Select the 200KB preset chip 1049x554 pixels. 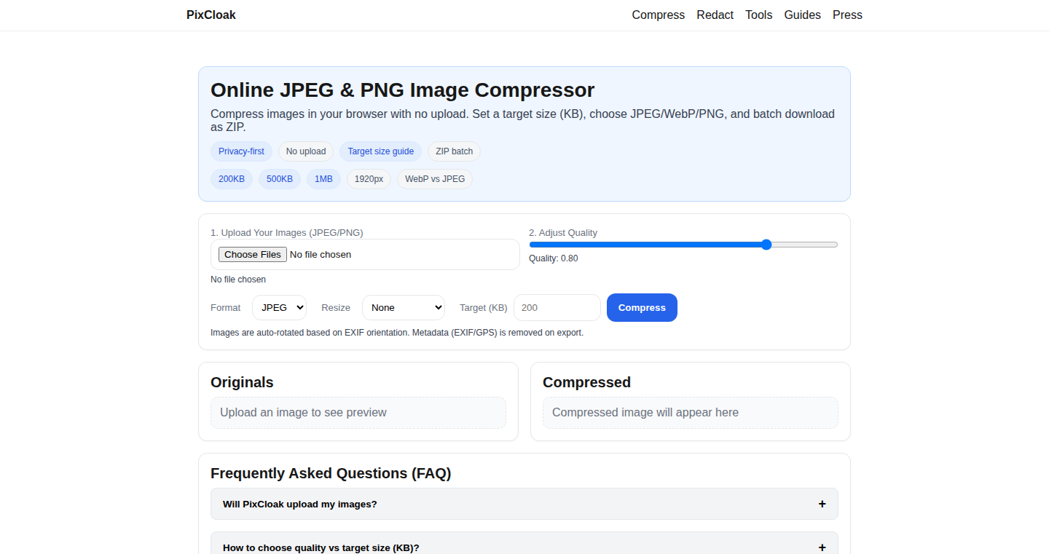[x=232, y=179]
